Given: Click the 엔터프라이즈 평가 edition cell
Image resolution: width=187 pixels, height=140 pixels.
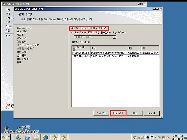Looking at the screenshot, I should (149, 53).
